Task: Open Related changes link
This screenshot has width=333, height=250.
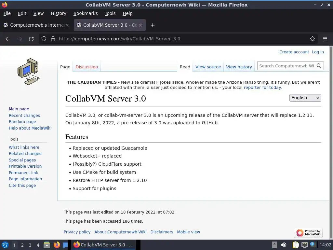Action: tap(25, 154)
